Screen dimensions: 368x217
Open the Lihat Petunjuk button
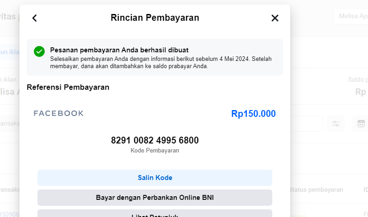(154, 214)
